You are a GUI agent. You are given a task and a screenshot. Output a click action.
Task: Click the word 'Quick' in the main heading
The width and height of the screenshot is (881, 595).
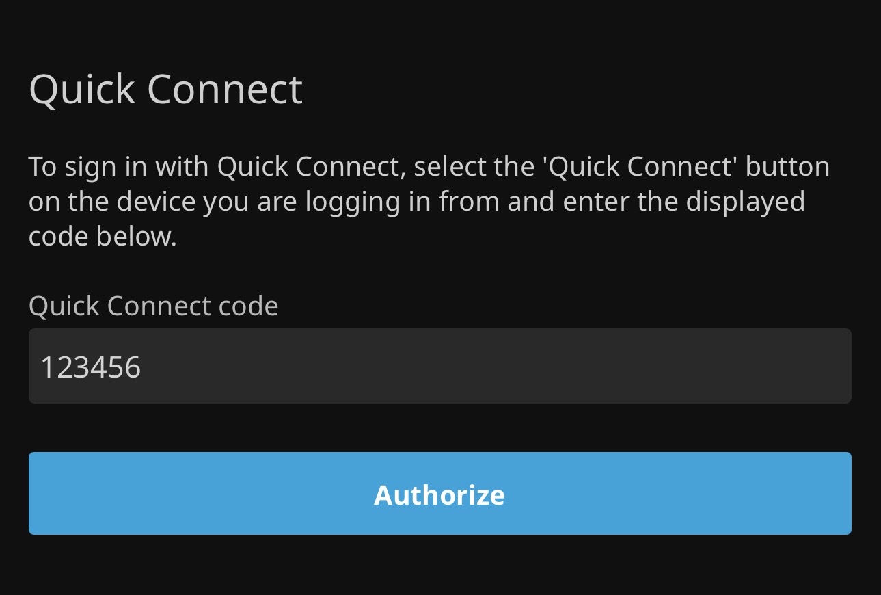click(x=82, y=89)
